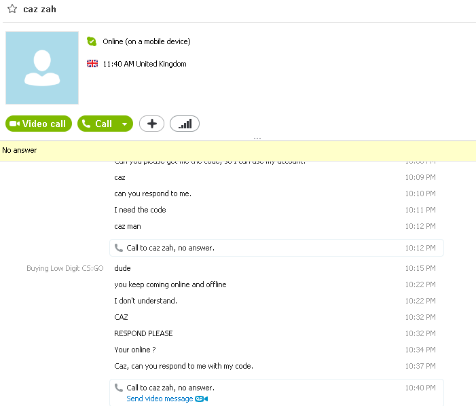The image size is (476, 406).
Task: Click caz zah's profile avatar picture
Action: [42, 68]
